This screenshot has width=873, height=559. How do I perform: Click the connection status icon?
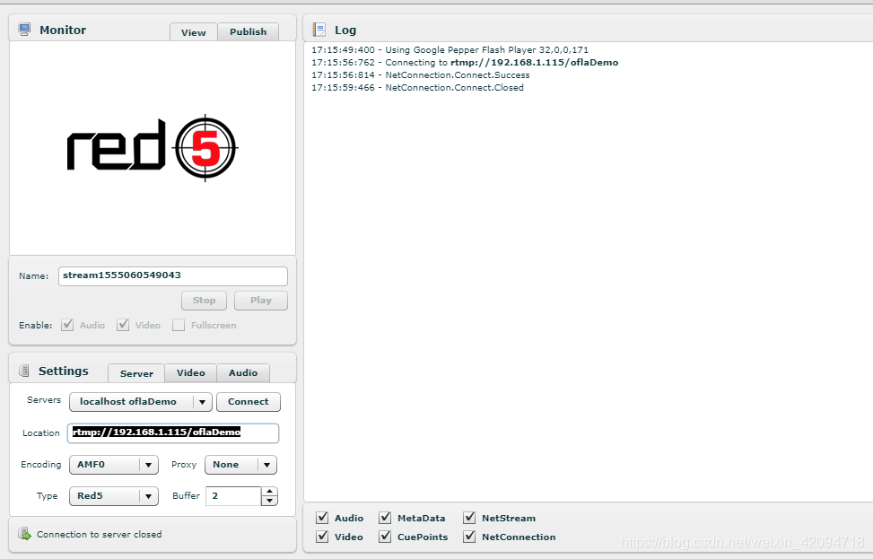point(24,534)
